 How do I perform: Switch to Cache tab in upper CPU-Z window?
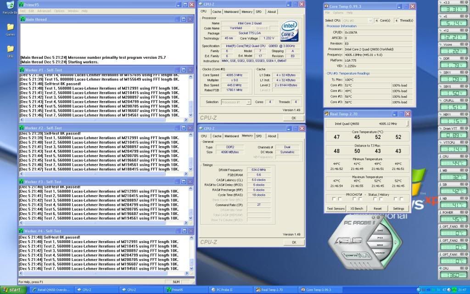[217, 11]
